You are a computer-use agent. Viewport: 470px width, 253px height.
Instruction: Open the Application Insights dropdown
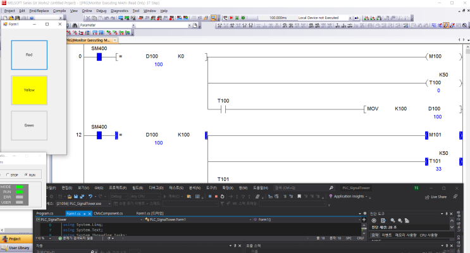coord(366,197)
